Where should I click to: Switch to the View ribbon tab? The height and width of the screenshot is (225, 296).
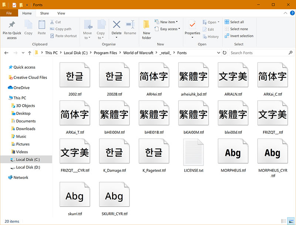pyautogui.click(x=61, y=13)
